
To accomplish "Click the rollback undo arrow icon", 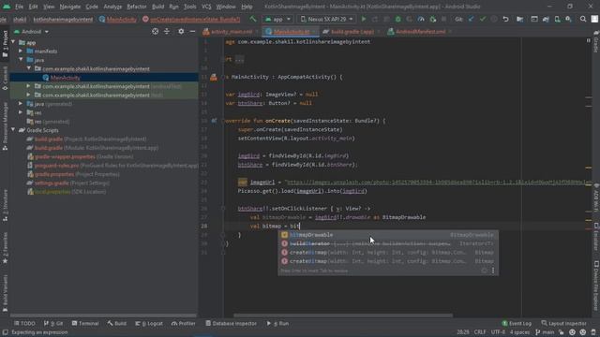I will (505, 19).
